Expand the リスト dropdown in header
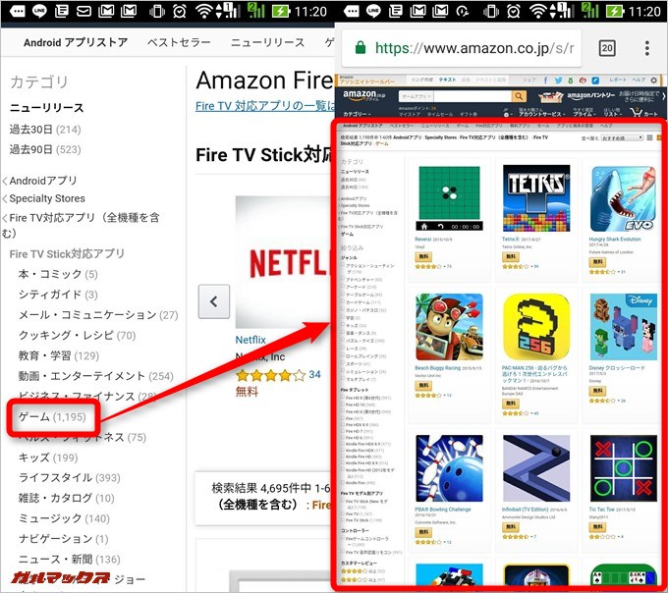This screenshot has width=668, height=593. [612, 114]
